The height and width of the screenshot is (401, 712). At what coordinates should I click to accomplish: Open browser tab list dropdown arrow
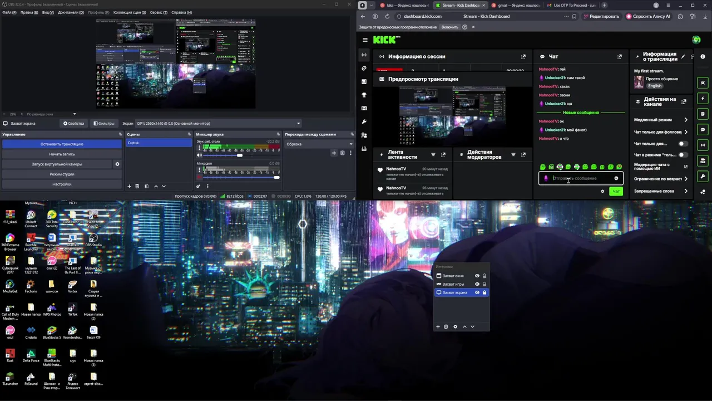click(372, 5)
